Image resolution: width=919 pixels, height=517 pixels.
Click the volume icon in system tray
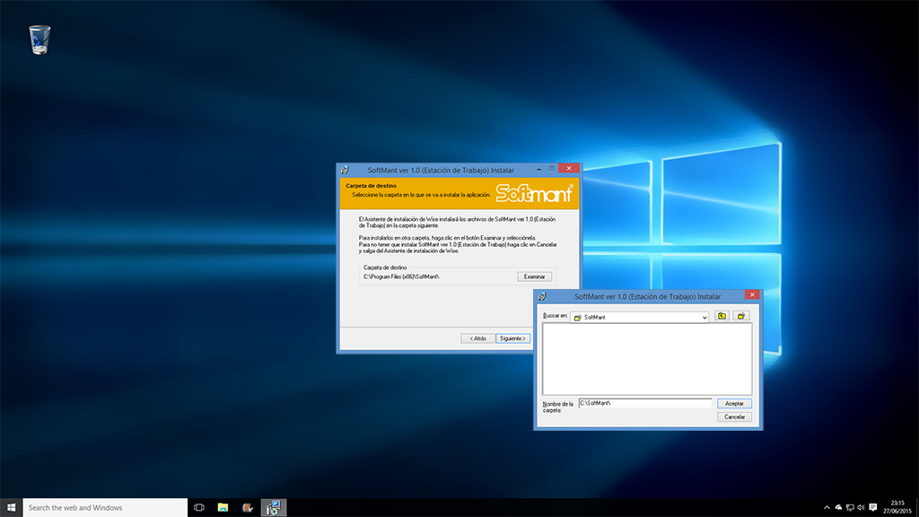click(x=861, y=507)
